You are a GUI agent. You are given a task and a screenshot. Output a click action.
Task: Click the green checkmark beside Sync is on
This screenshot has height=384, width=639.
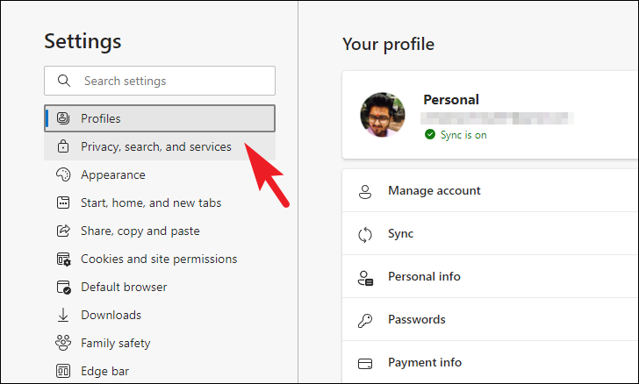tap(430, 134)
